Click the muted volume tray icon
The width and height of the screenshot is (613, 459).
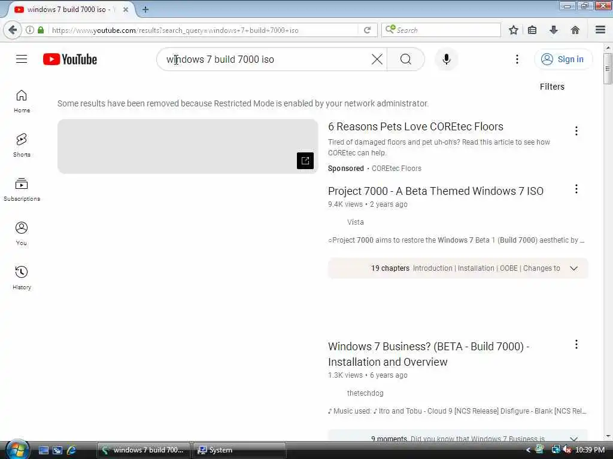pos(566,450)
